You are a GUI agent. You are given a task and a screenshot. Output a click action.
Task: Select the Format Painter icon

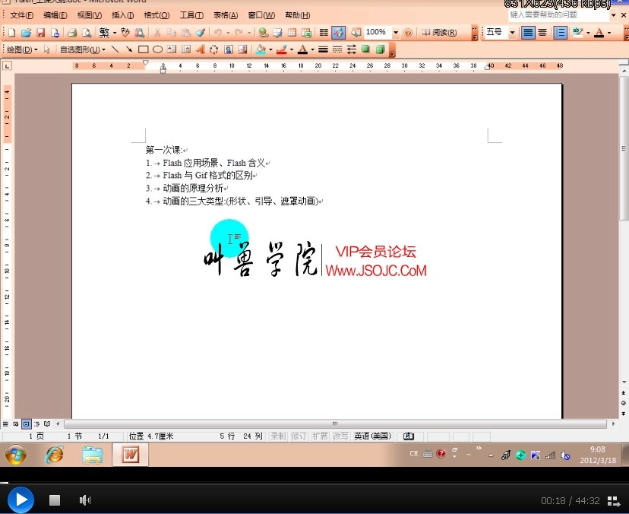[200, 33]
